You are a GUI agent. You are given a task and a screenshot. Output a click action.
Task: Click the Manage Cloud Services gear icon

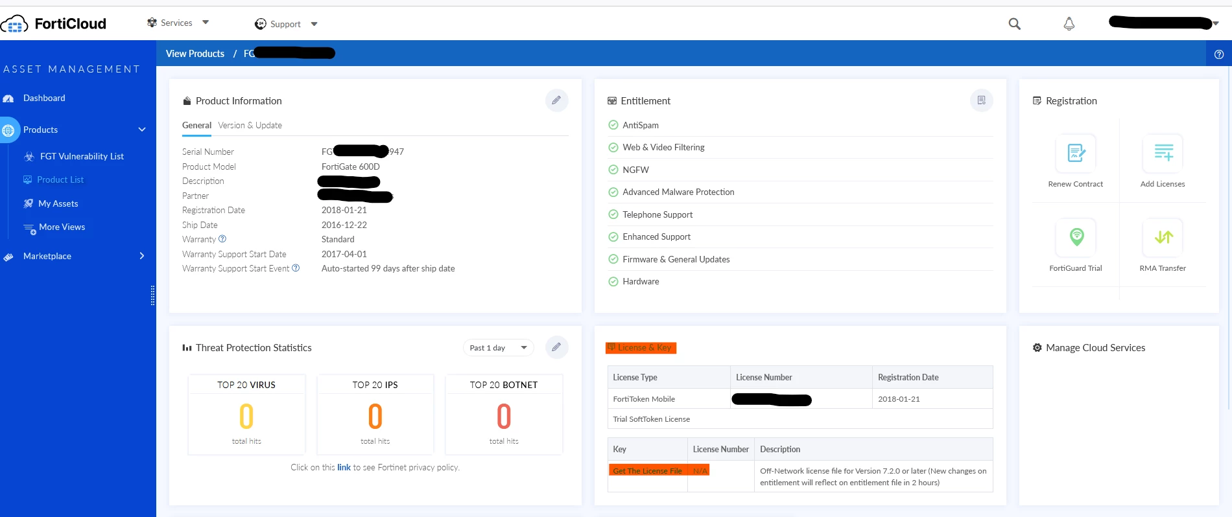1037,348
